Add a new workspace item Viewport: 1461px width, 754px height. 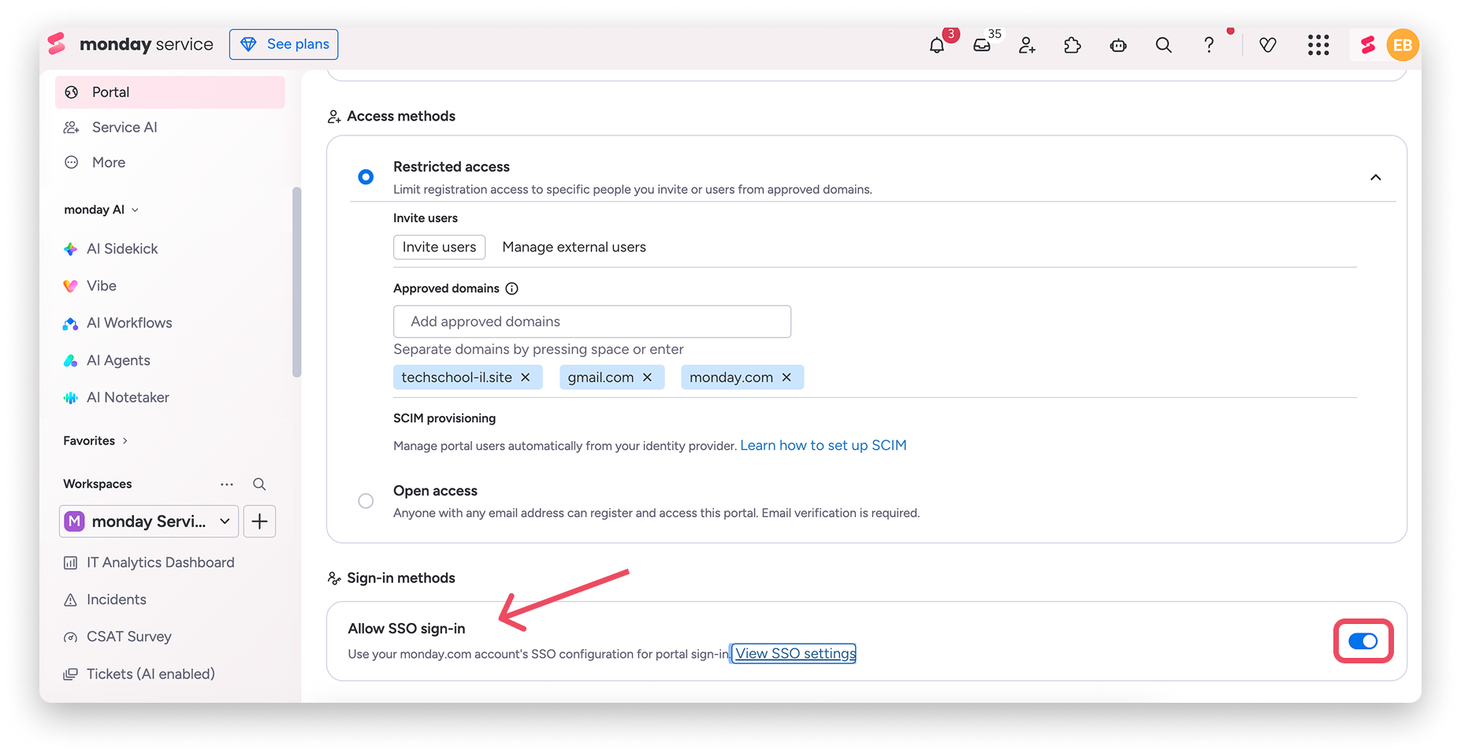pos(259,522)
